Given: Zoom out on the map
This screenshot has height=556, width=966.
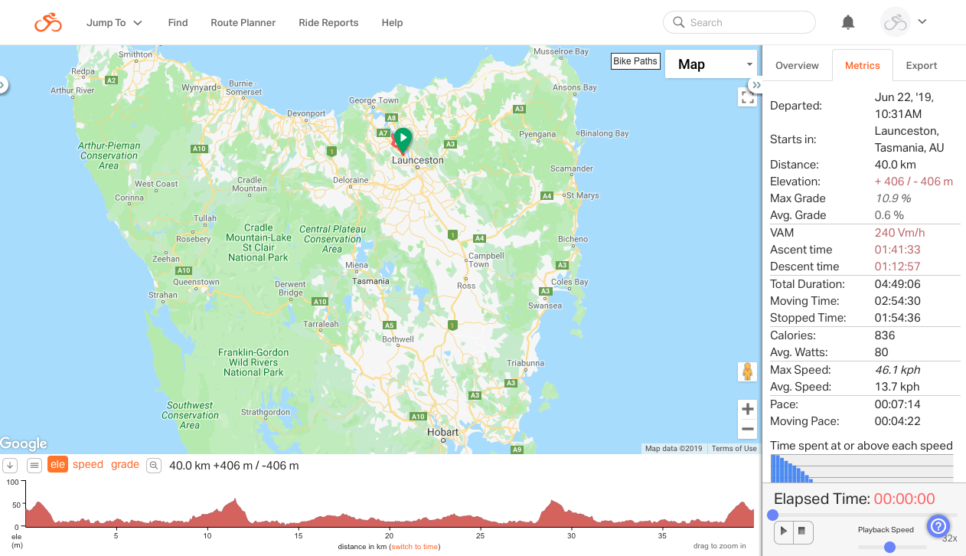Looking at the screenshot, I should click(x=747, y=429).
